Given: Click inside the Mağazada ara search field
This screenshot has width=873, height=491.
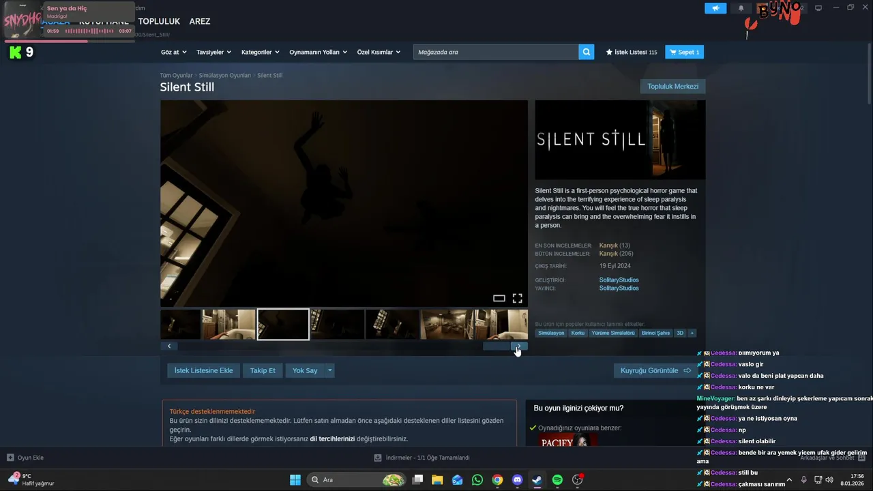Looking at the screenshot, I should (x=496, y=52).
